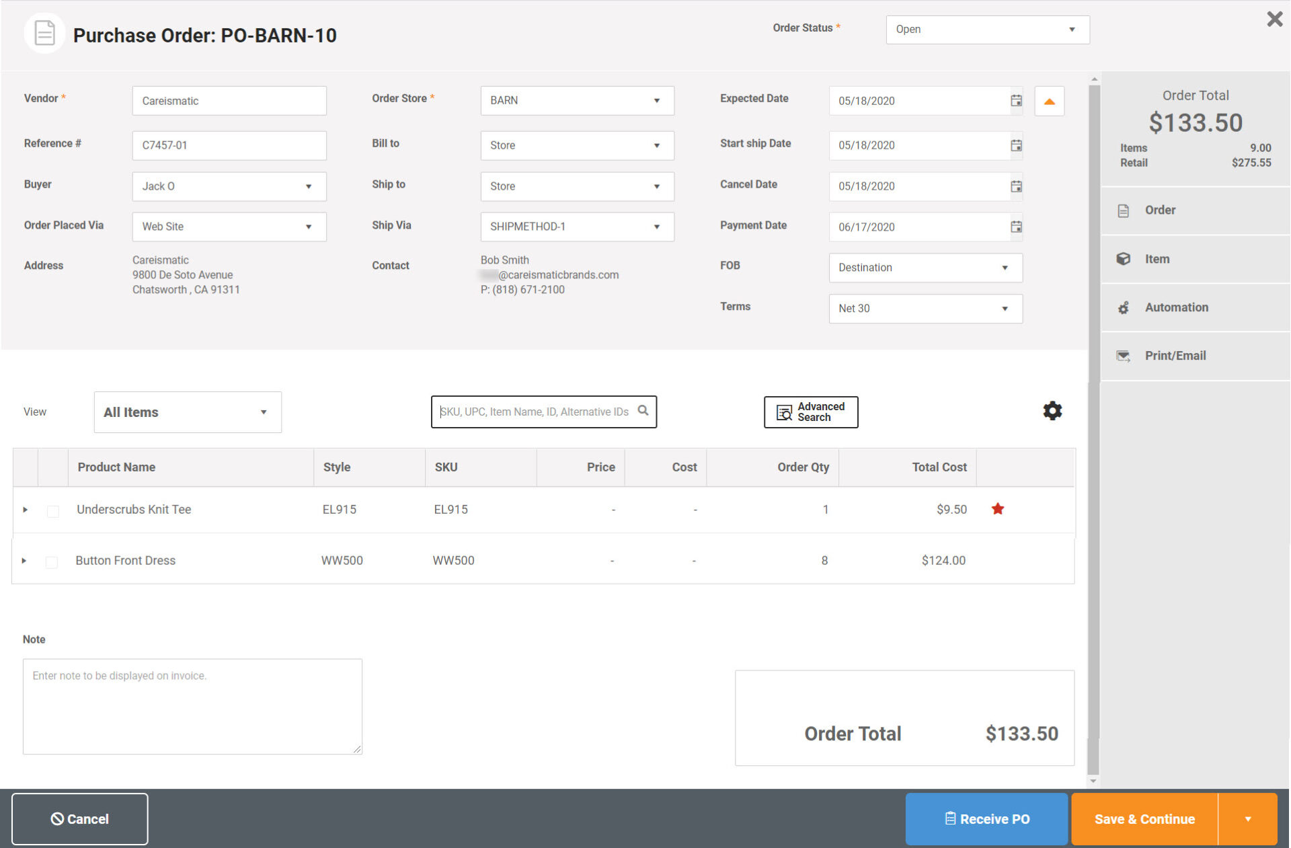Screen dimensions: 1291x848
Task: Sort by Order Qty column header
Action: [773, 467]
